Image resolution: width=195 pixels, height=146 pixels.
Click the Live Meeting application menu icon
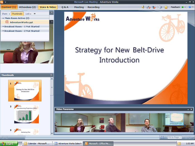click(2, 2)
